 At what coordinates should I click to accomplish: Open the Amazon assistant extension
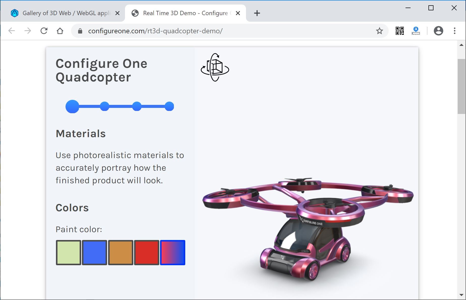click(x=416, y=31)
